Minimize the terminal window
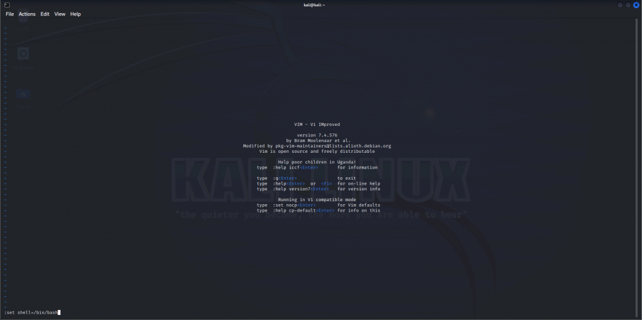This screenshot has height=320, width=642. point(620,5)
